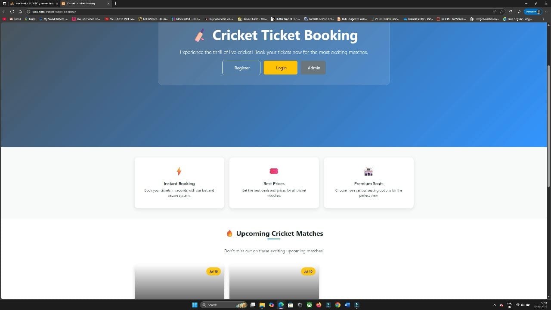The height and width of the screenshot is (310, 551).
Task: Click the page's vertical scrollbar thumb
Action: tap(548, 125)
